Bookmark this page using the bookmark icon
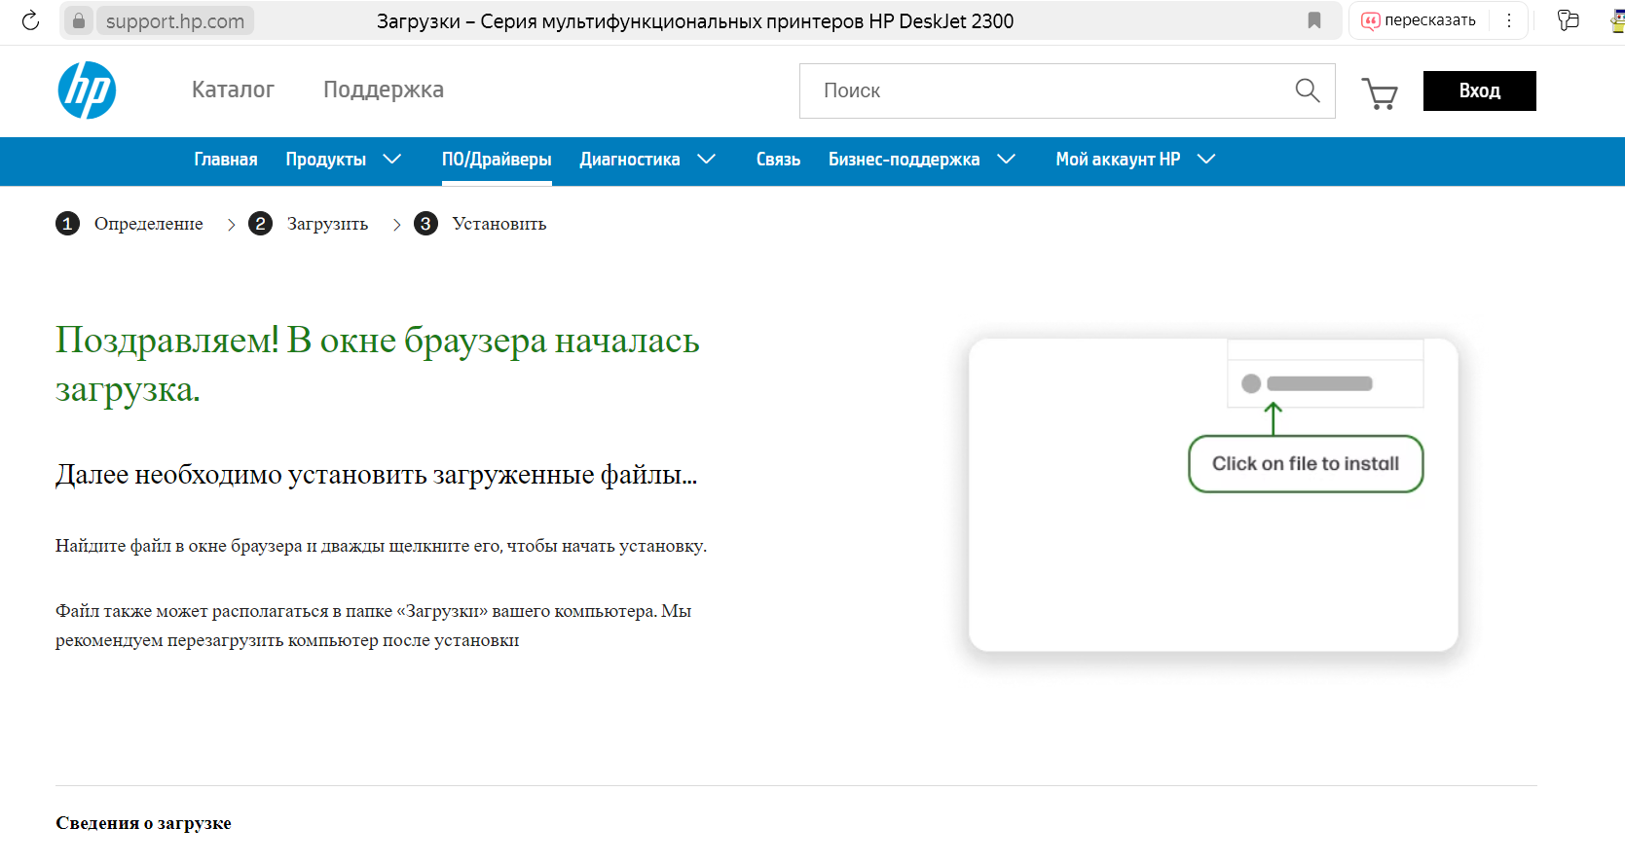 (x=1314, y=20)
